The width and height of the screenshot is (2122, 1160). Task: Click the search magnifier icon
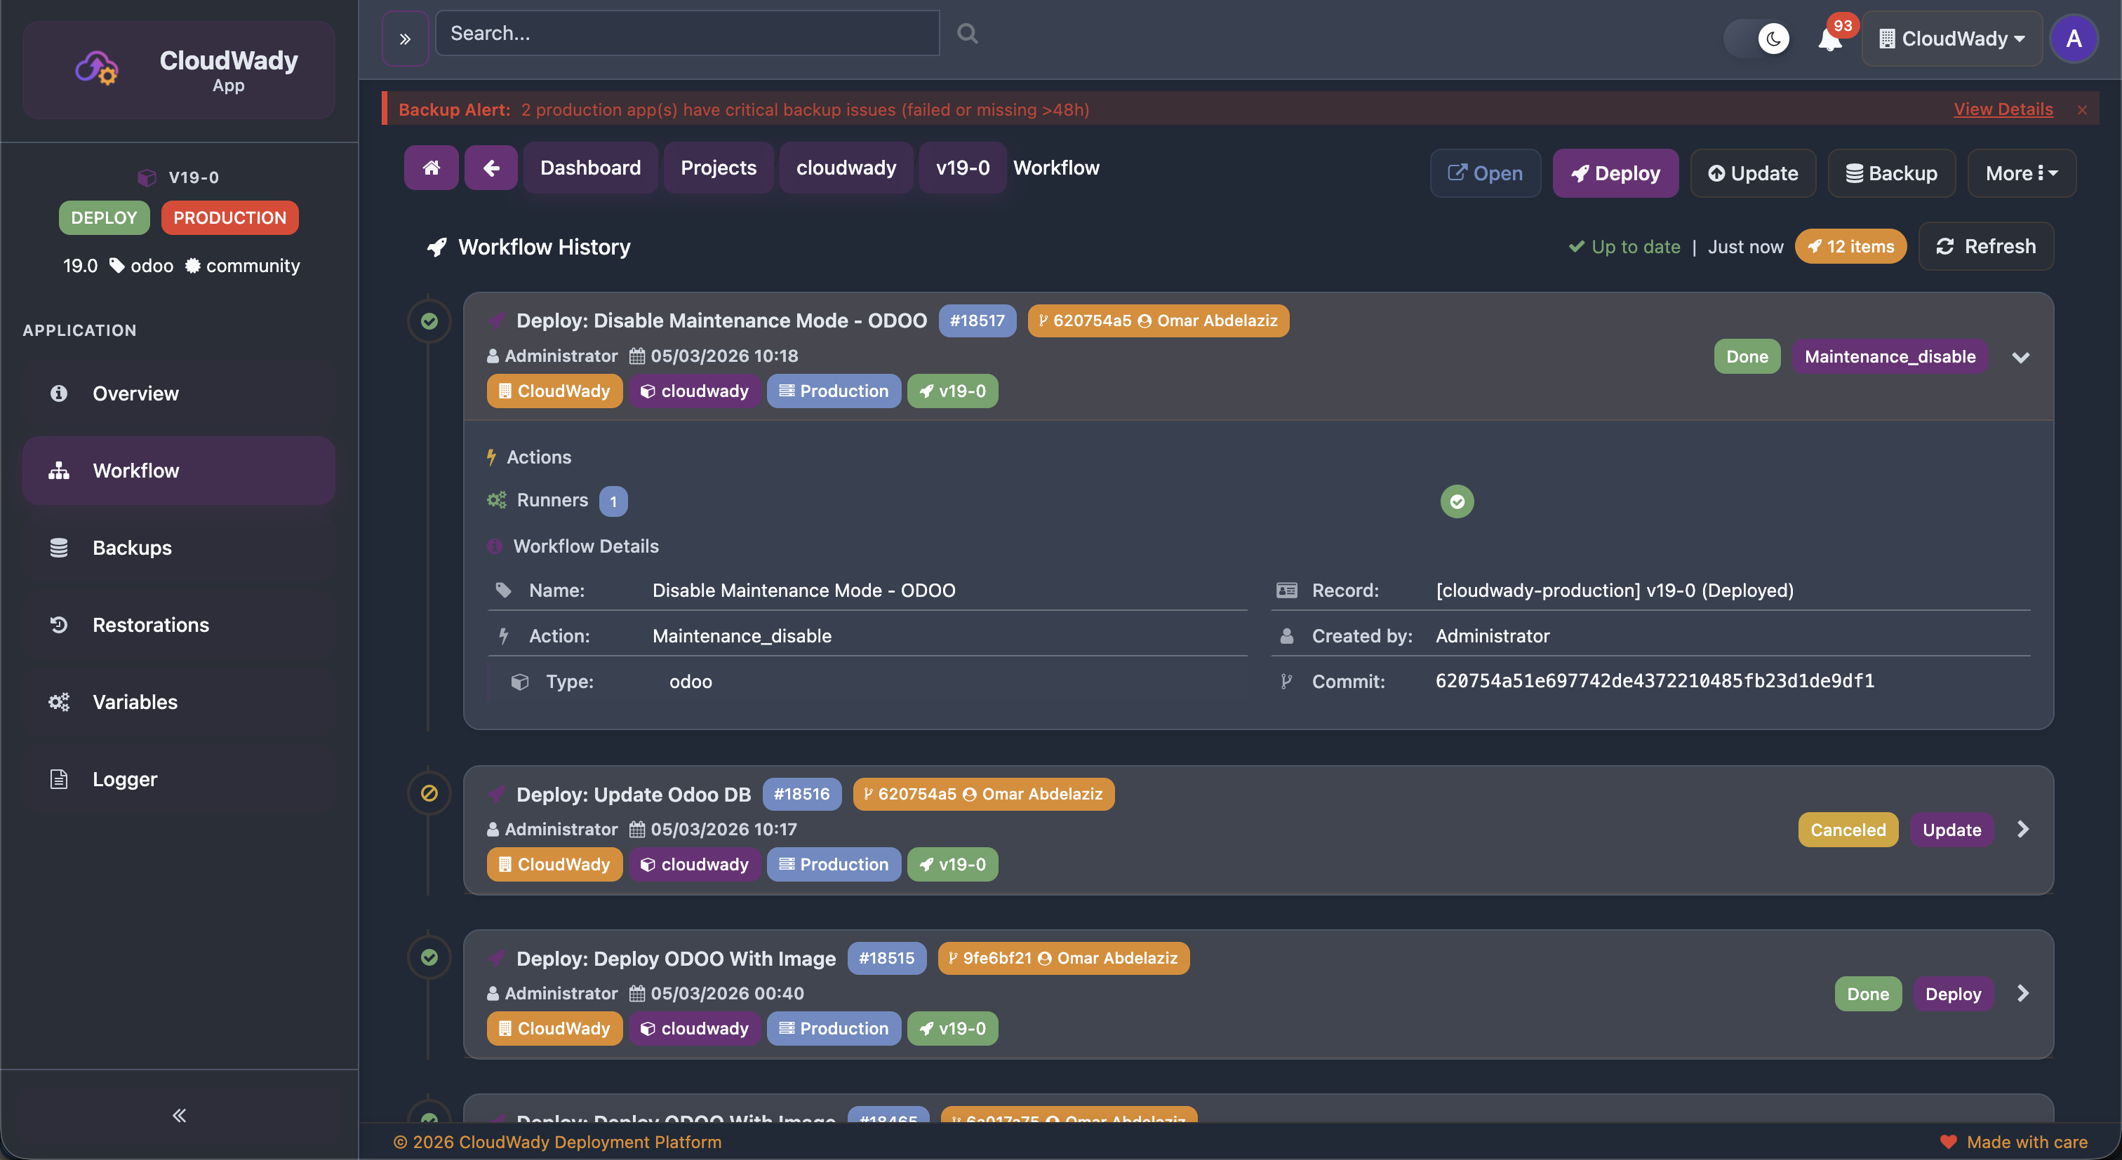point(966,33)
